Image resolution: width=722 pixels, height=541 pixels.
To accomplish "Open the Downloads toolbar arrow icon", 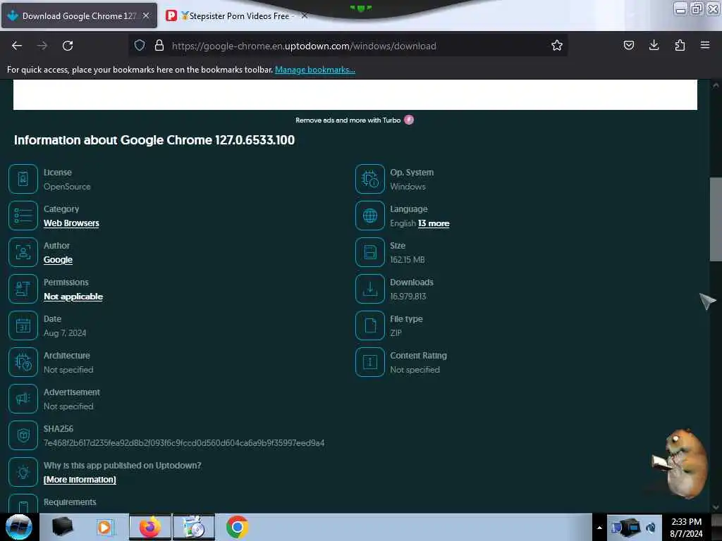I will pos(654,45).
